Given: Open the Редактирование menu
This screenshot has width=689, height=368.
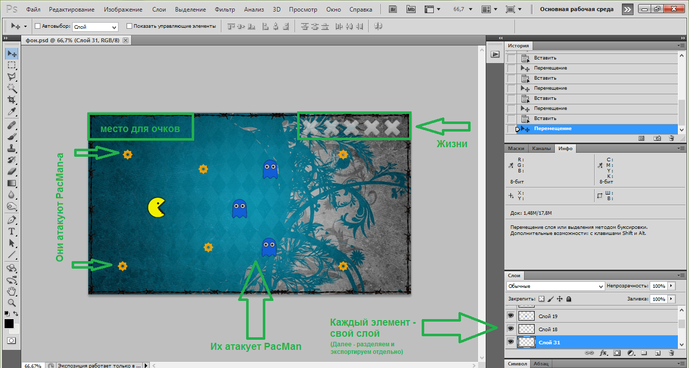Looking at the screenshot, I should 72,10.
